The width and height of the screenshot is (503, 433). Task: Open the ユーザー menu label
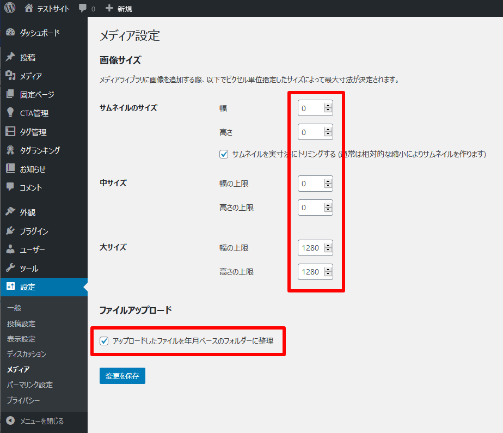pyautogui.click(x=33, y=249)
